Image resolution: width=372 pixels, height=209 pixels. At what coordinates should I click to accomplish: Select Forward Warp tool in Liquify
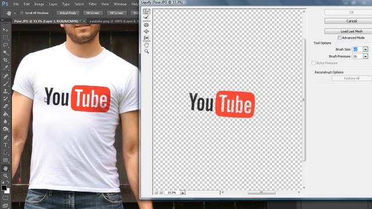point(146,12)
